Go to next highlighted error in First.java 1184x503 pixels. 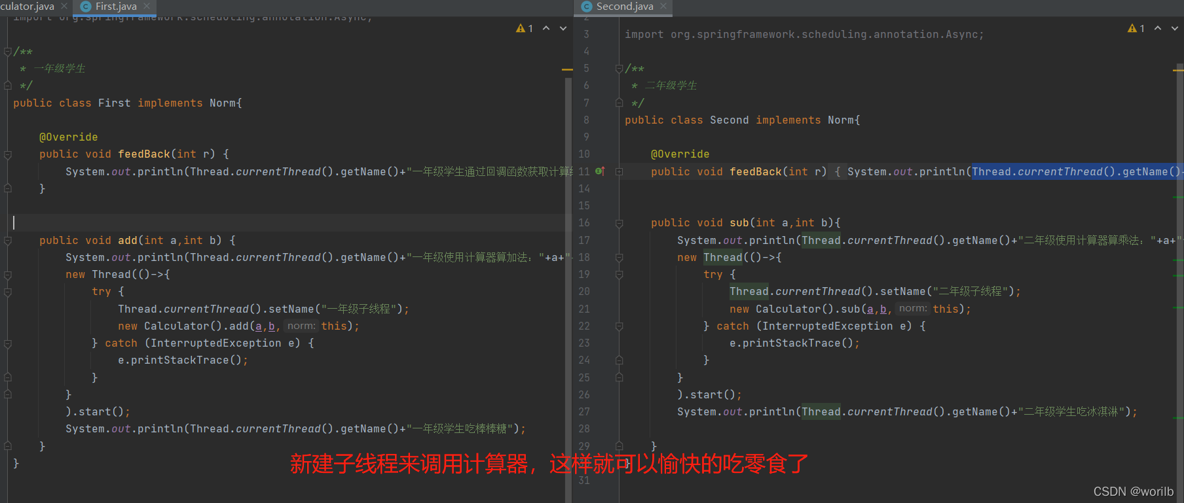[x=563, y=28]
